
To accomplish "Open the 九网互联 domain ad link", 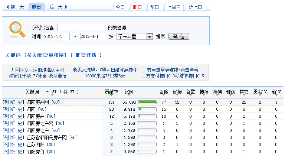I will tap(37, 69).
